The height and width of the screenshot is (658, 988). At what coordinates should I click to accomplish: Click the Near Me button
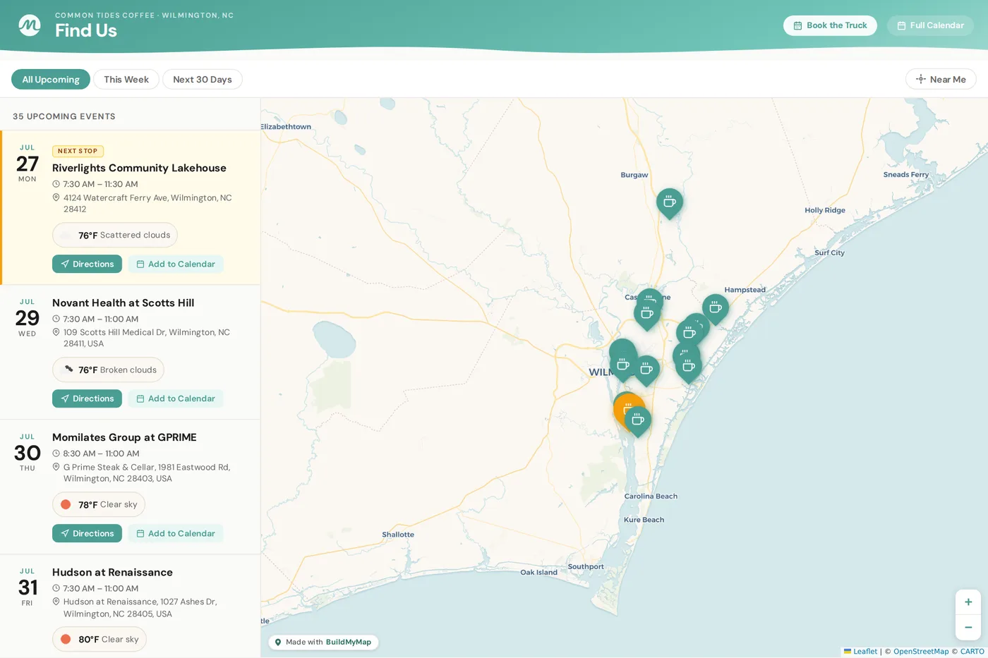pyautogui.click(x=941, y=79)
